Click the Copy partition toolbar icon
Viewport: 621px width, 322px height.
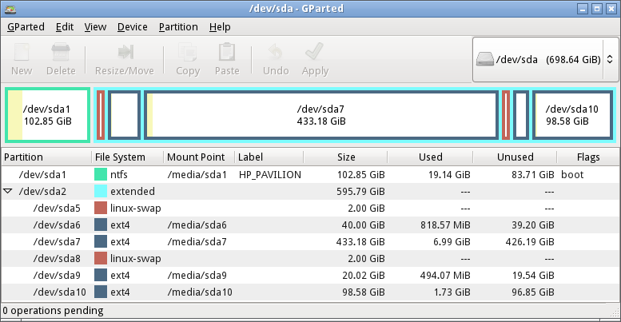(x=187, y=52)
